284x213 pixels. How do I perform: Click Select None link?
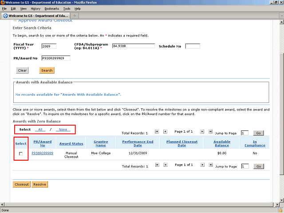click(63, 130)
